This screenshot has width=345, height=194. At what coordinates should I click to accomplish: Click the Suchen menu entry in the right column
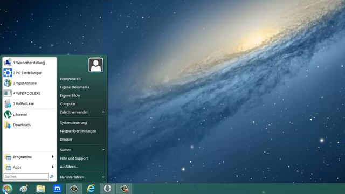(x=66, y=150)
